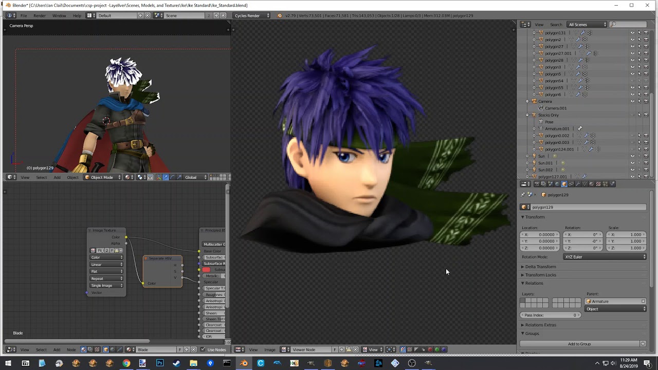658x370 pixels.
Task: Toggle visibility of Sun.002
Action: 633,170
